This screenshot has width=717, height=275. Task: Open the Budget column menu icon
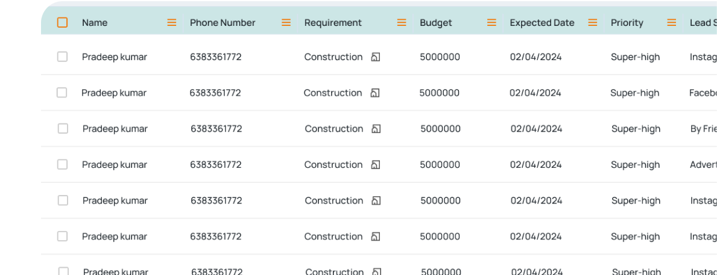coord(491,22)
